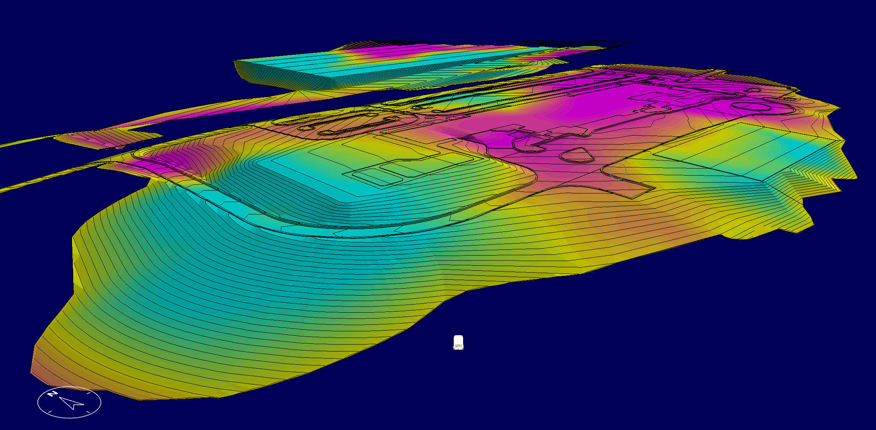The width and height of the screenshot is (876, 430).
Task: Click the compass N letter
Action: [x=52, y=394]
